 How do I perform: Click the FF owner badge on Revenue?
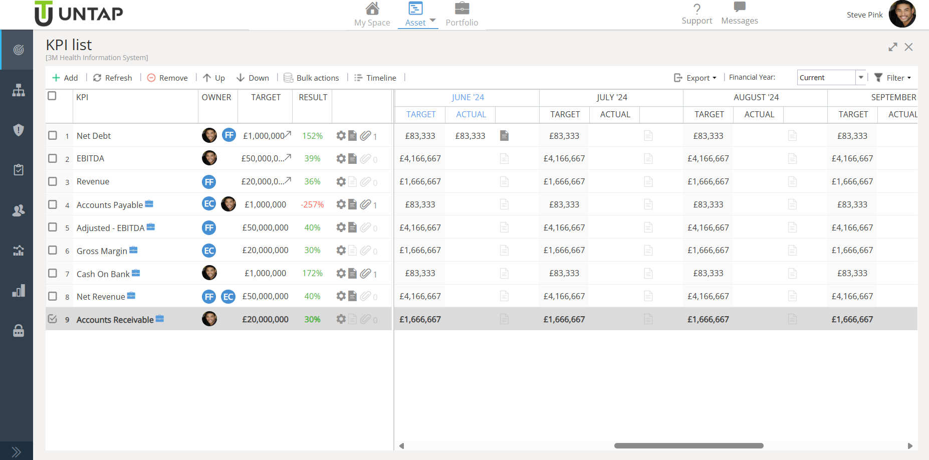(x=209, y=182)
